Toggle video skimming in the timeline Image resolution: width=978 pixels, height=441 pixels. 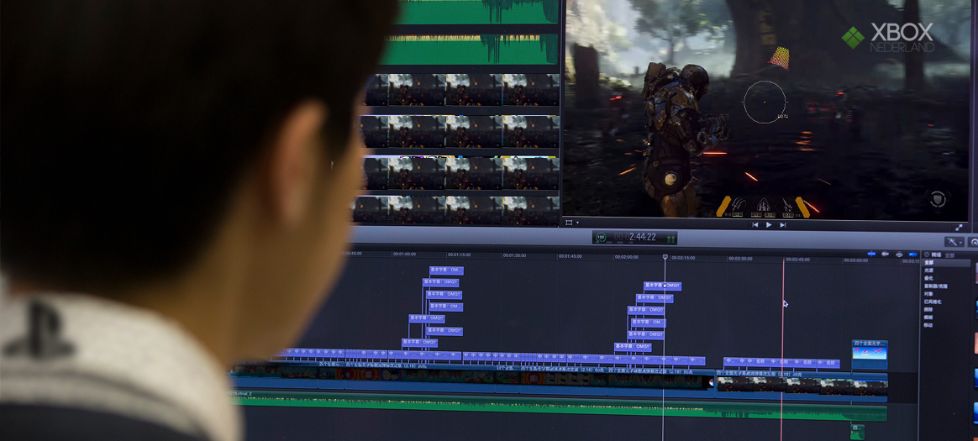tap(871, 254)
